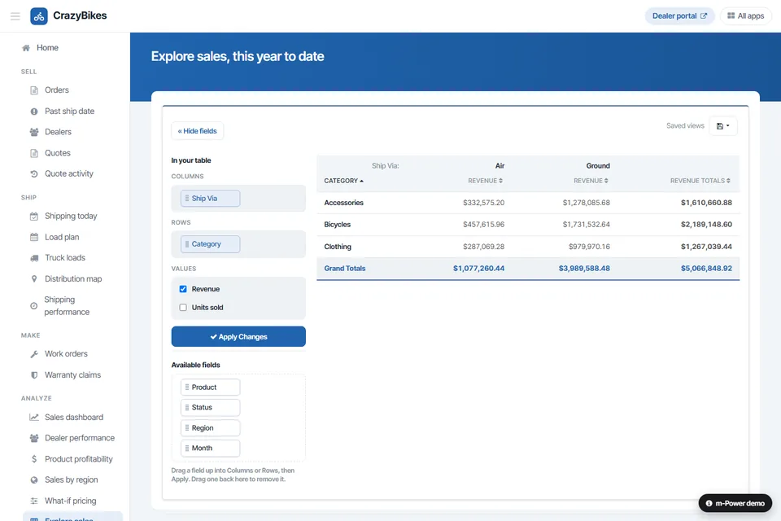Image resolution: width=781 pixels, height=521 pixels.
Task: Sort the REVENUE TOTALS column
Action: (x=700, y=181)
